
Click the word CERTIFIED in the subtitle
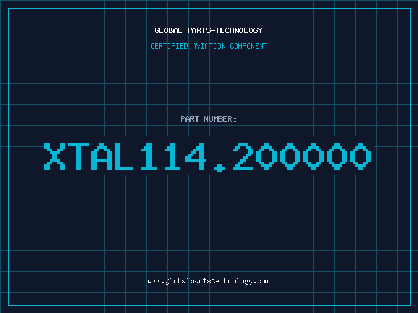[169, 46]
